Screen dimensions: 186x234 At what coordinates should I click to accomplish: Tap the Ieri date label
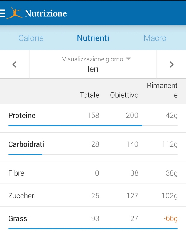point(93,69)
